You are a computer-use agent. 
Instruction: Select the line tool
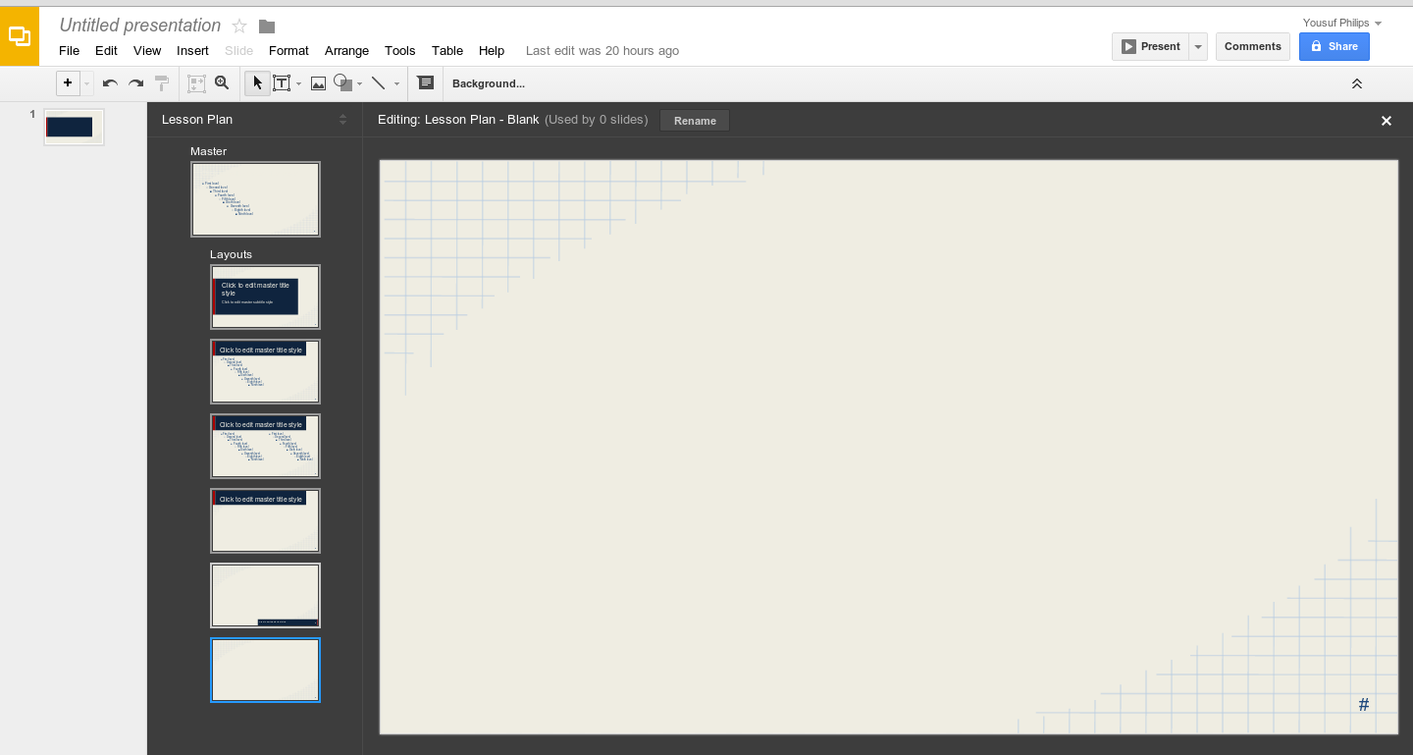[379, 83]
